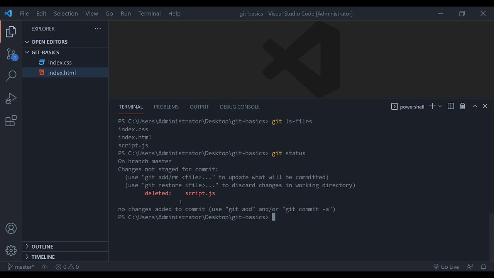
Task: Click the master branch status item
Action: [21, 267]
